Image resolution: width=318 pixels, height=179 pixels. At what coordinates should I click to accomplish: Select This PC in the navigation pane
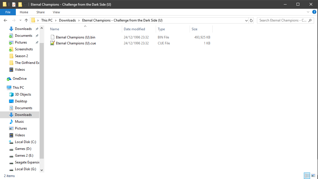[18, 87]
